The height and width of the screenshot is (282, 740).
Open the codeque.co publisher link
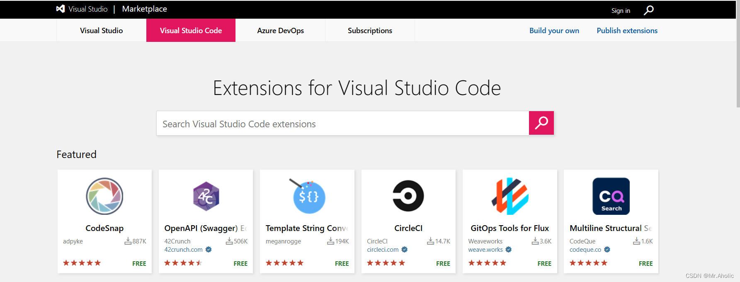pos(585,250)
